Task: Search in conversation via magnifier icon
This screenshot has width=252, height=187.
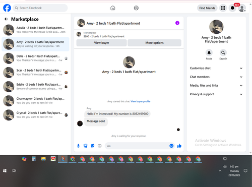Action: pos(223,53)
